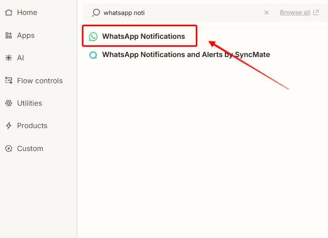
Task: Select the WhatsApp Notifications result
Action: pos(143,36)
